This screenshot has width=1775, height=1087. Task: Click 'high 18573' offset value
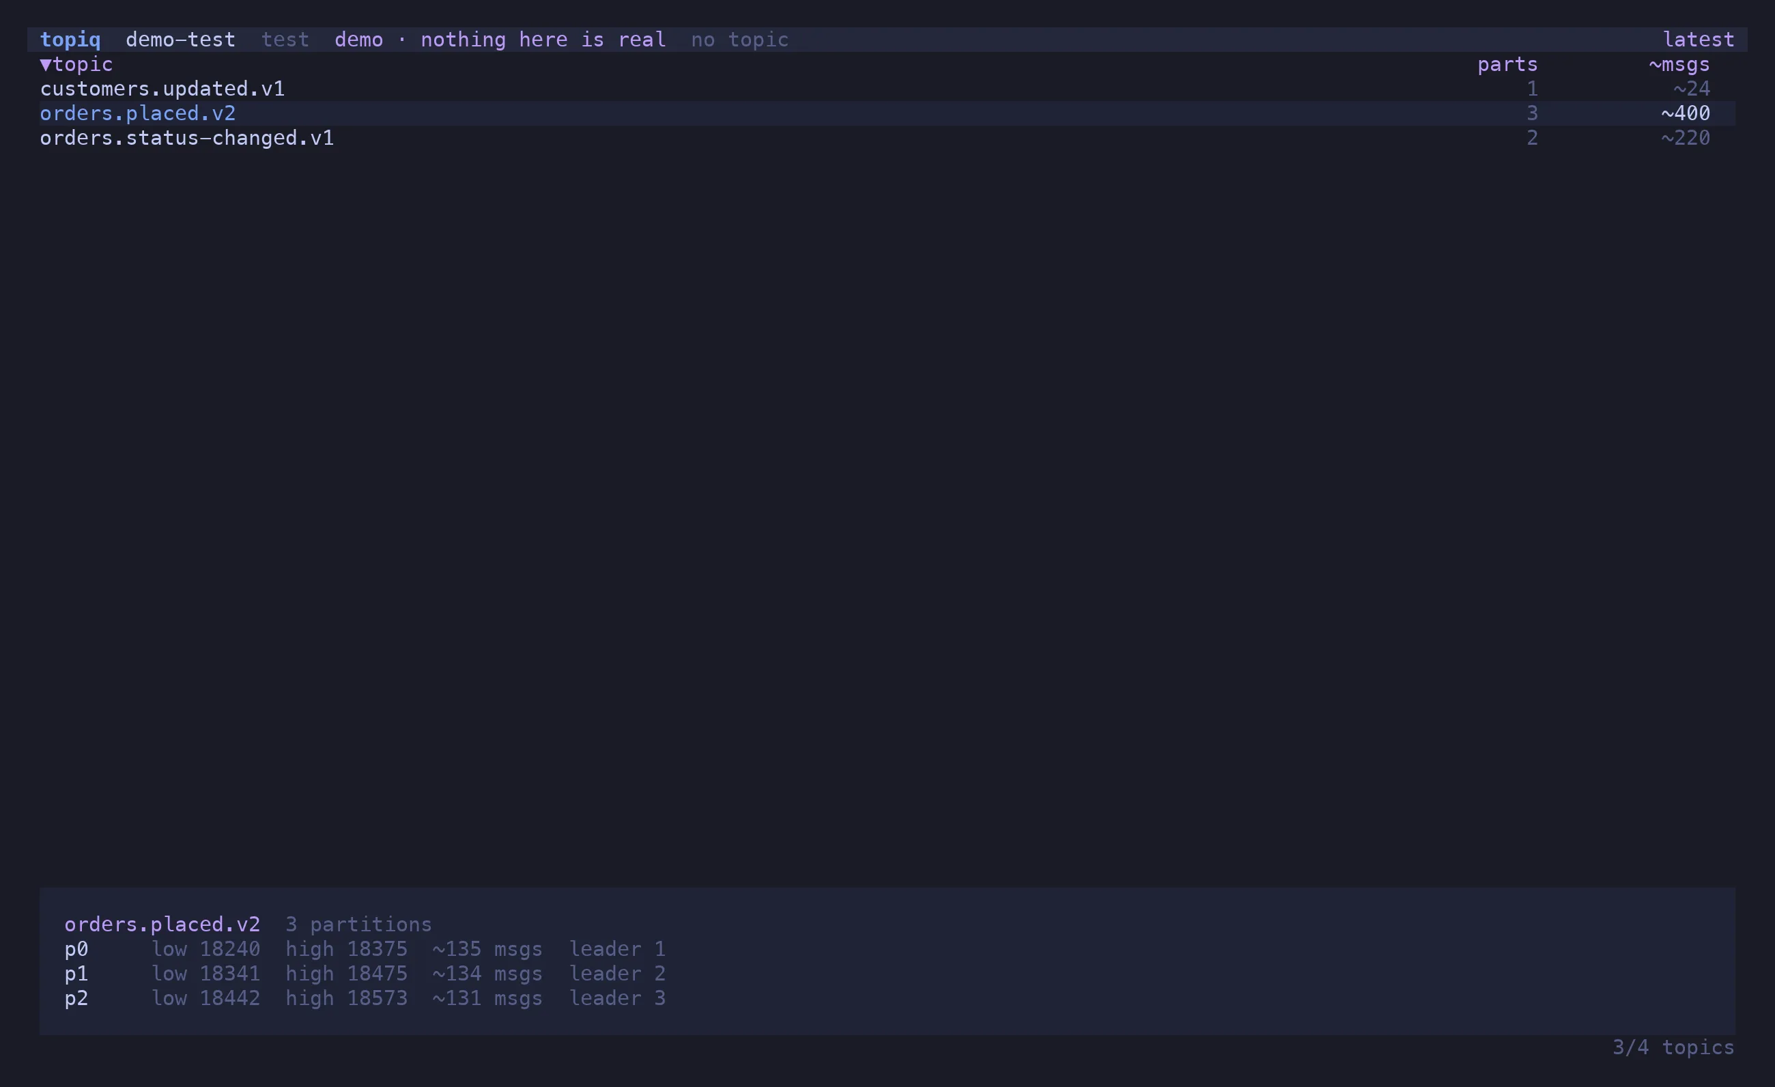coord(347,998)
